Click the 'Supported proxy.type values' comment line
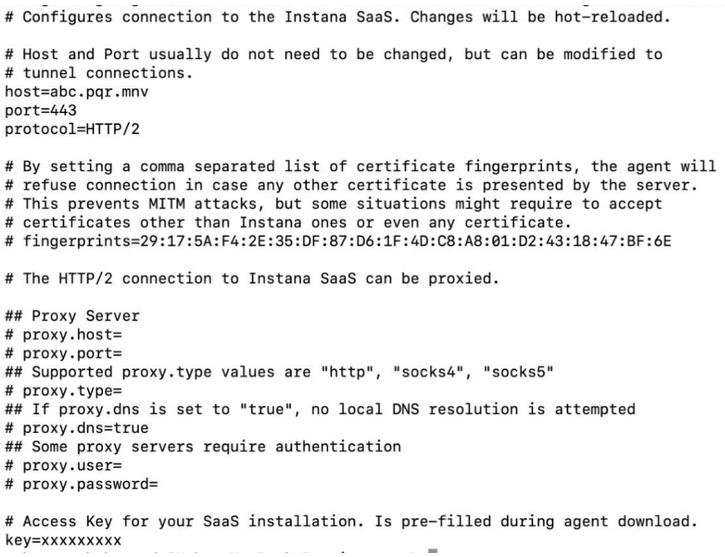 tap(279, 372)
